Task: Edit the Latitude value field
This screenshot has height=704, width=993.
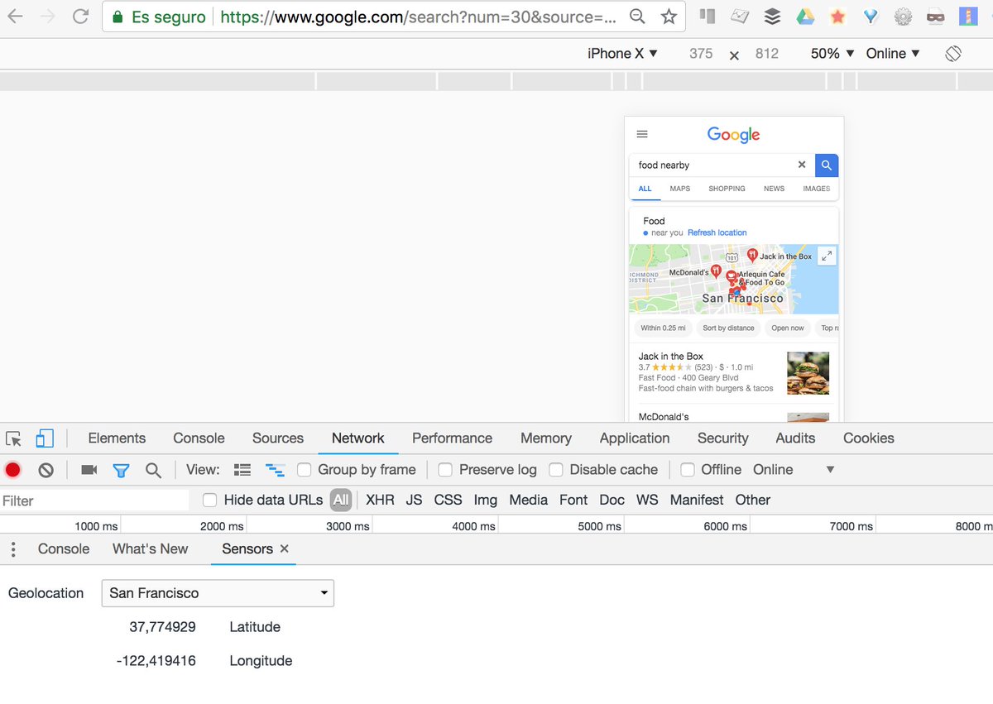Action: click(162, 627)
